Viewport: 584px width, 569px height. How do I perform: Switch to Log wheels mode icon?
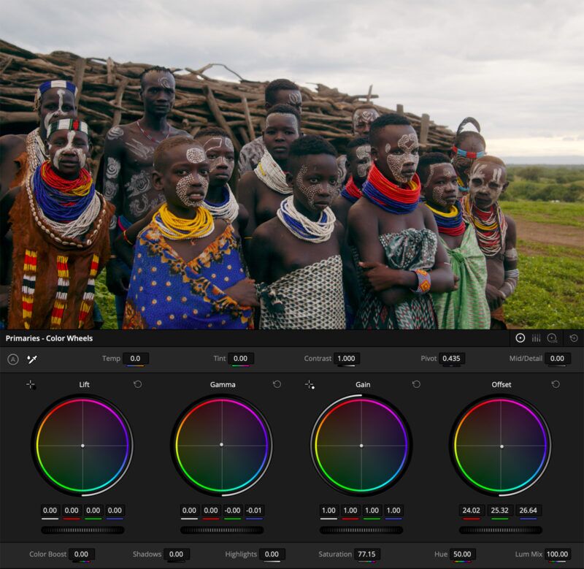tap(552, 338)
